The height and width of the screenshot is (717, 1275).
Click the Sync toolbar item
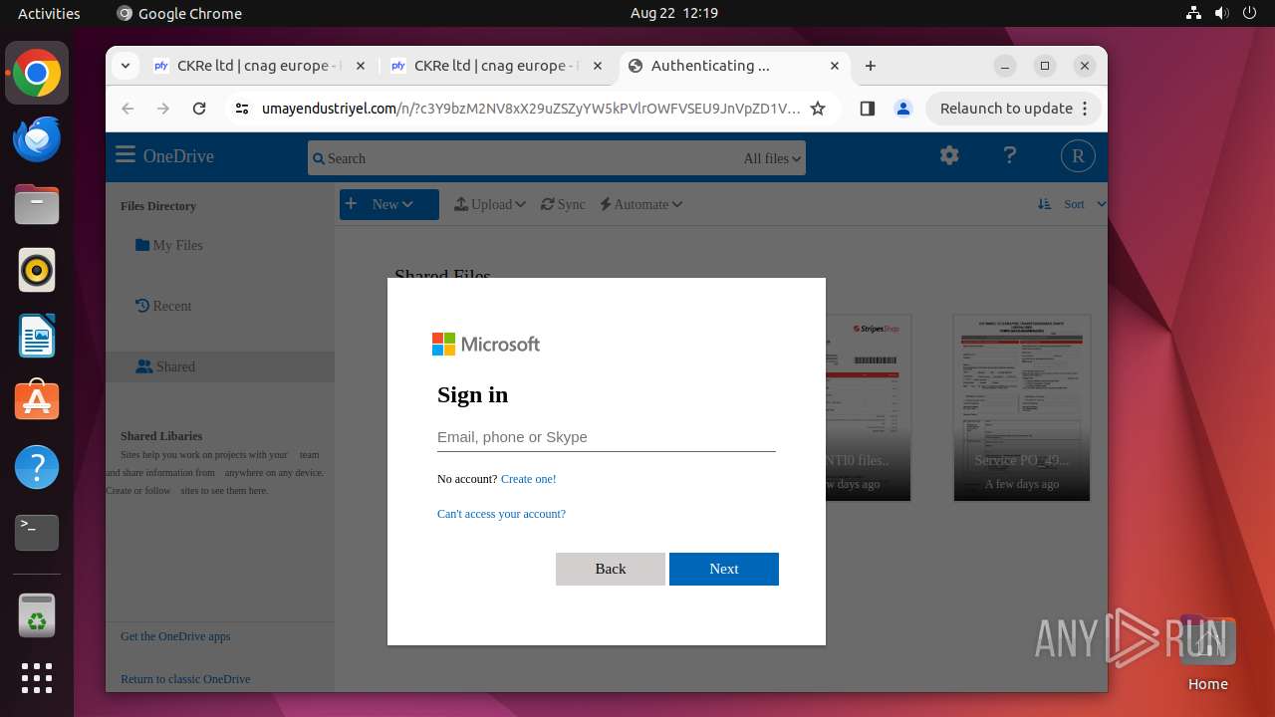point(563,204)
